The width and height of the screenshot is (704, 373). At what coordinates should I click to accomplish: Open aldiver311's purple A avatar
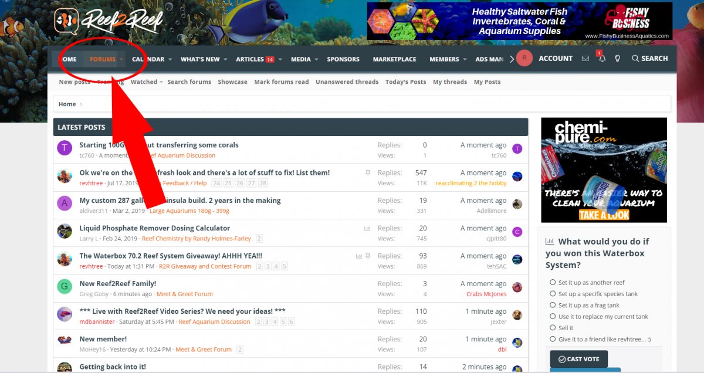tap(65, 204)
